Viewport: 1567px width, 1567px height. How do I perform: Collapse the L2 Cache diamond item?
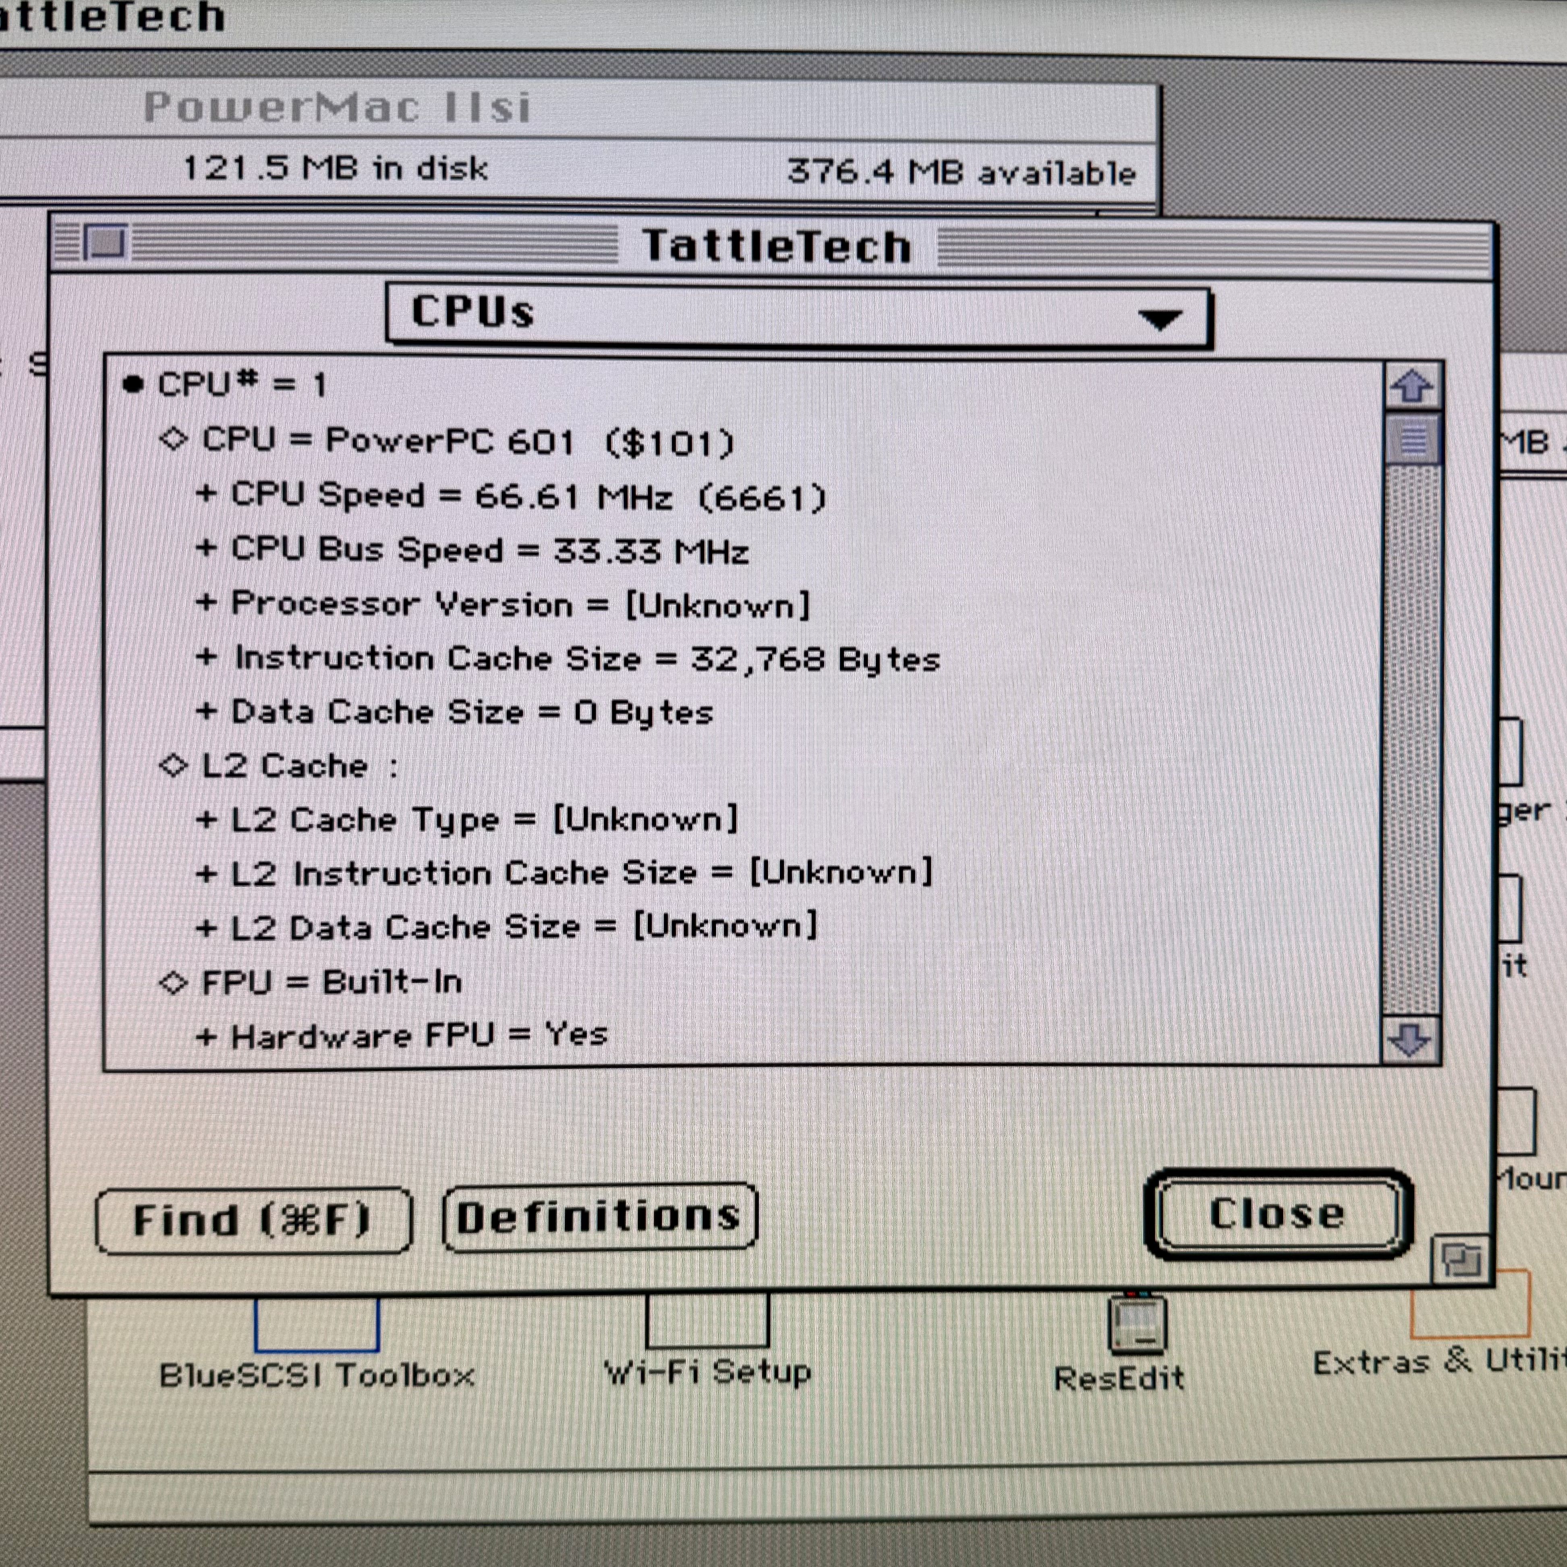tap(173, 765)
